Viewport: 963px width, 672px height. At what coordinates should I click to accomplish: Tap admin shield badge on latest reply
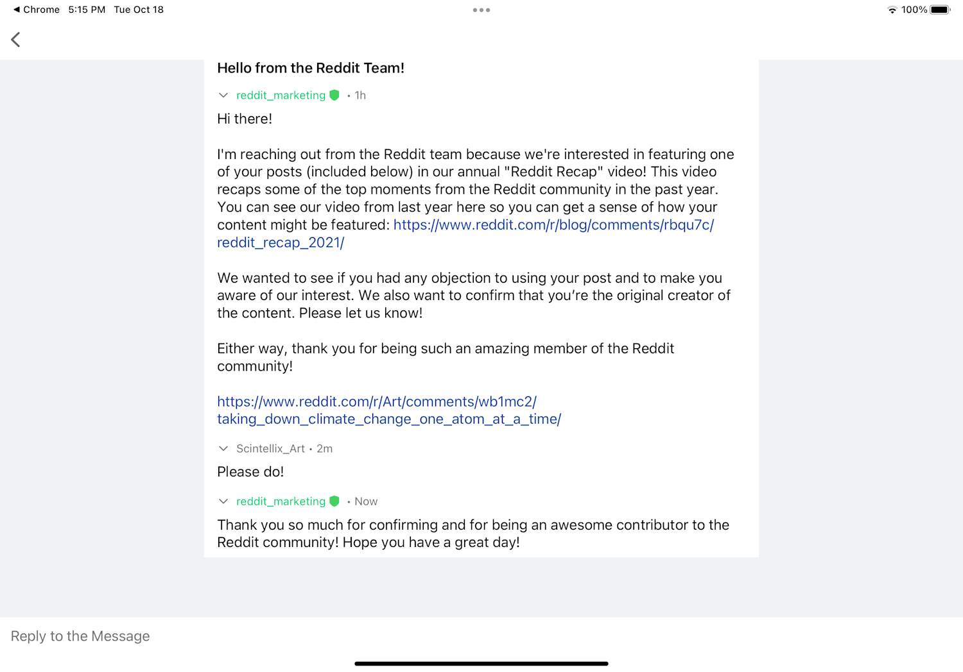pyautogui.click(x=334, y=501)
